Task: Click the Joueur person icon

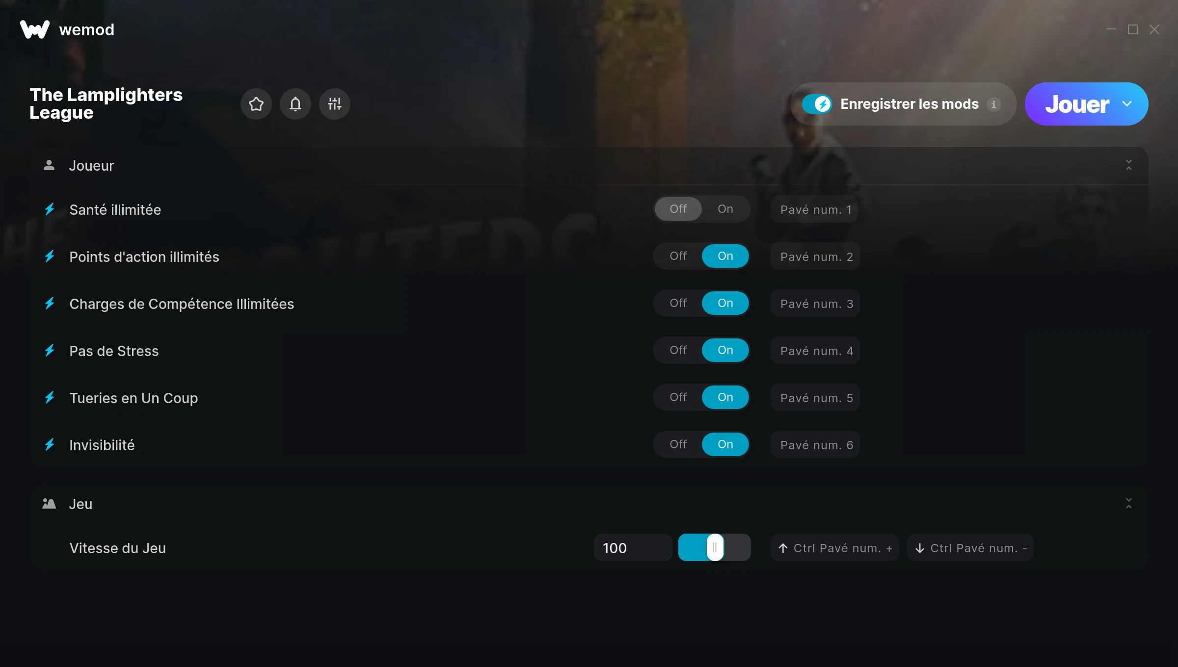Action: tap(49, 165)
